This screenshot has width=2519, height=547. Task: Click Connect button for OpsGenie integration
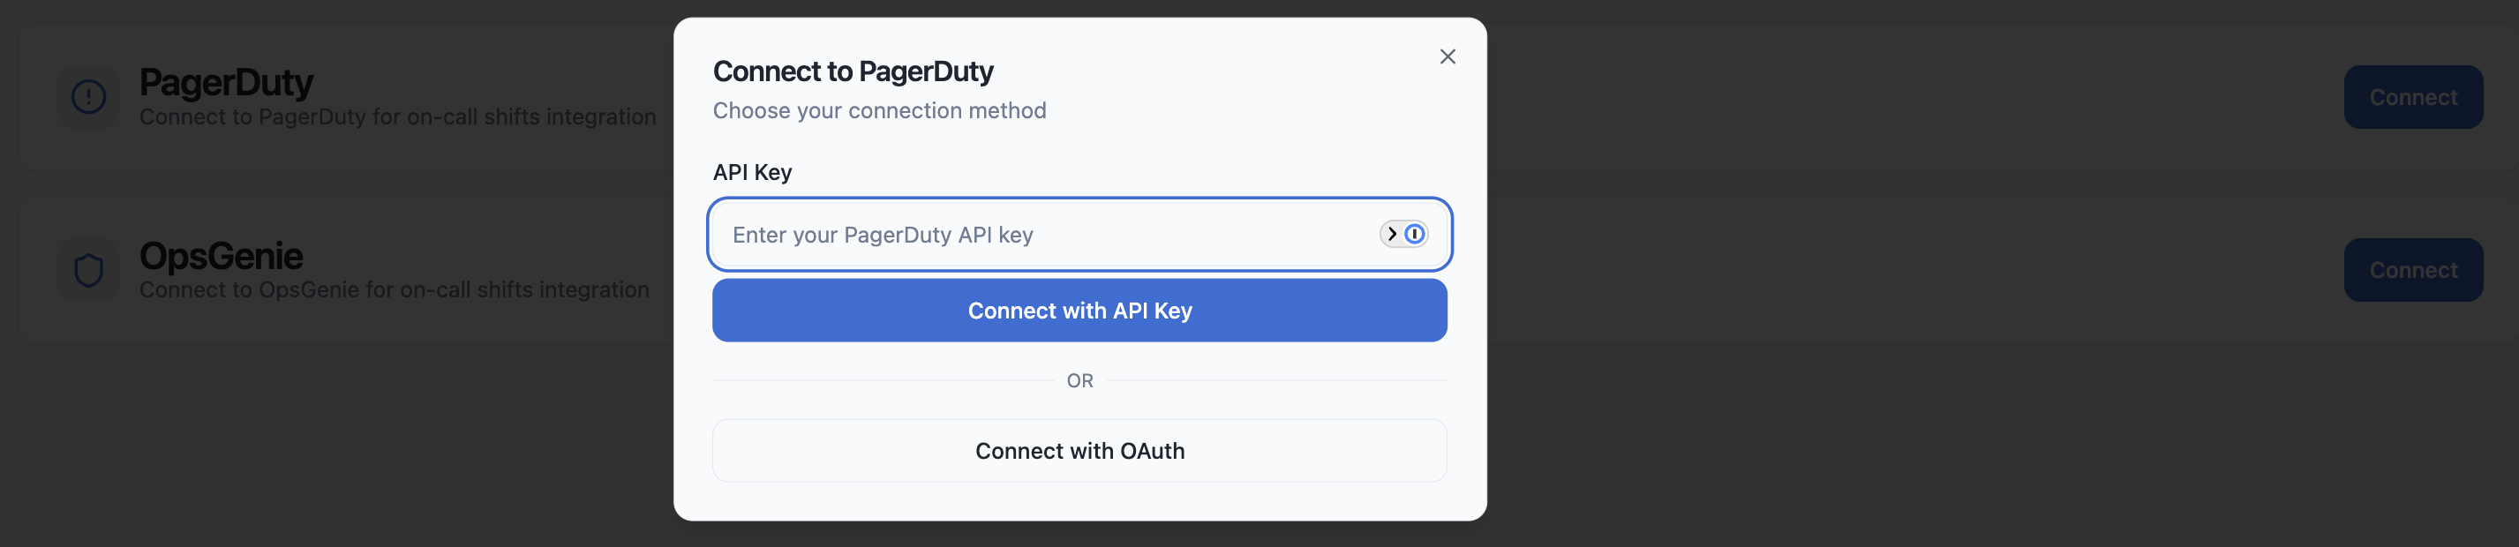point(2412,270)
